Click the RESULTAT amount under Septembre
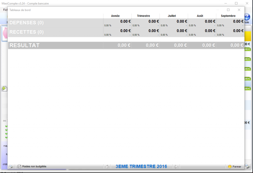This screenshot has height=173, width=253. (x=237, y=45)
